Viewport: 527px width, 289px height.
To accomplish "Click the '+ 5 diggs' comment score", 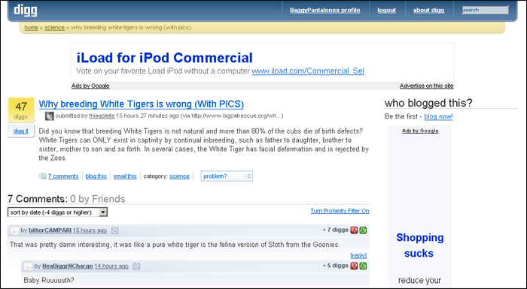I will click(x=336, y=265).
